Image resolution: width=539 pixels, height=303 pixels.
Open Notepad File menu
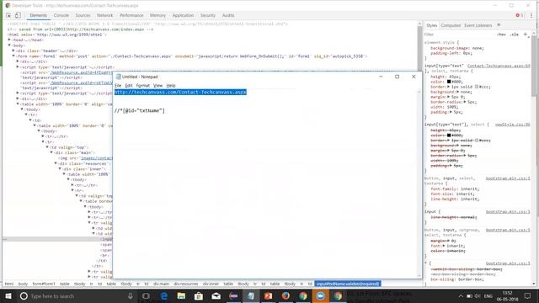pos(118,86)
